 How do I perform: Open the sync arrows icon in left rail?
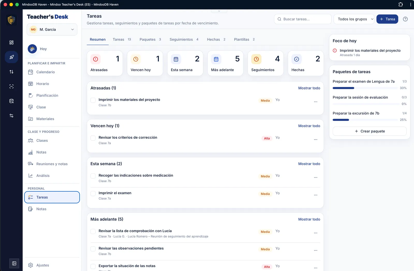coord(11,72)
